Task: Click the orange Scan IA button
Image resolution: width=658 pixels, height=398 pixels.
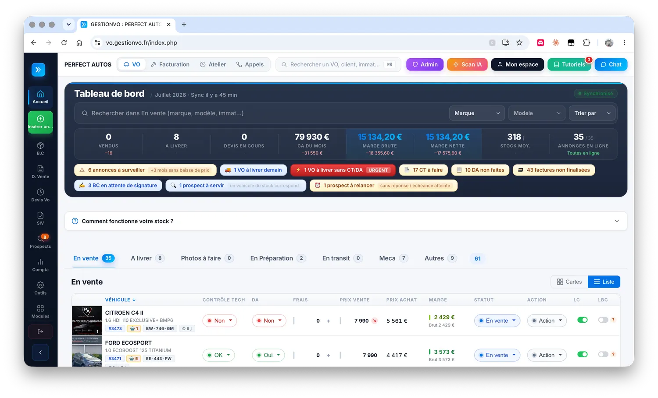Action: 467,64
